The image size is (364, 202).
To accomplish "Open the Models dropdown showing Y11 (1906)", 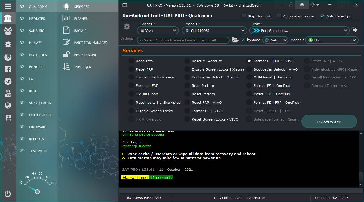I will pyautogui.click(x=215, y=30).
